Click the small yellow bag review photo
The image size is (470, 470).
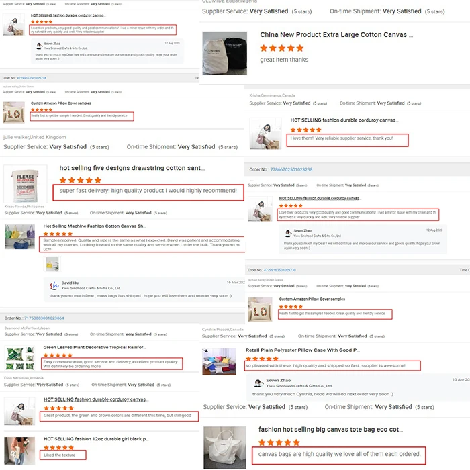(x=52, y=264)
